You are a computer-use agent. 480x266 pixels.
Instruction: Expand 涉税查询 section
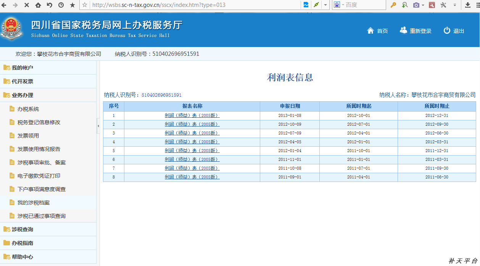pos(48,229)
